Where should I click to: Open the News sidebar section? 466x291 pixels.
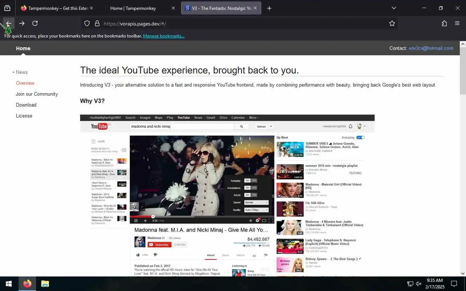pos(22,72)
